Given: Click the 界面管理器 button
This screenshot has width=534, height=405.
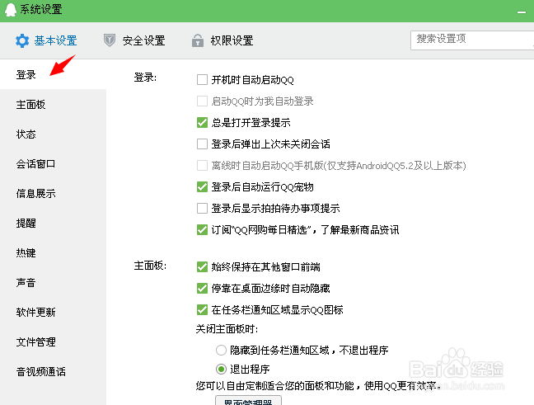Looking at the screenshot, I should pyautogui.click(x=248, y=401).
